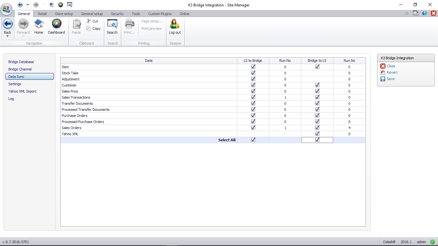Open the Dashboard gauge icon
The width and height of the screenshot is (438, 246).
tap(56, 24)
